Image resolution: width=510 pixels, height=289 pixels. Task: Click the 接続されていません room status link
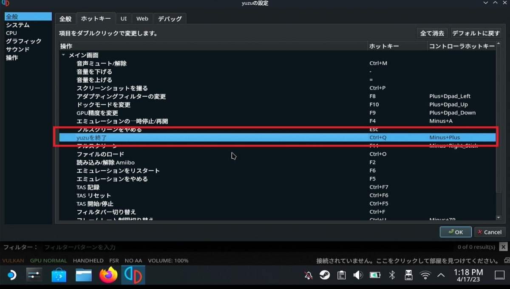coord(407,260)
